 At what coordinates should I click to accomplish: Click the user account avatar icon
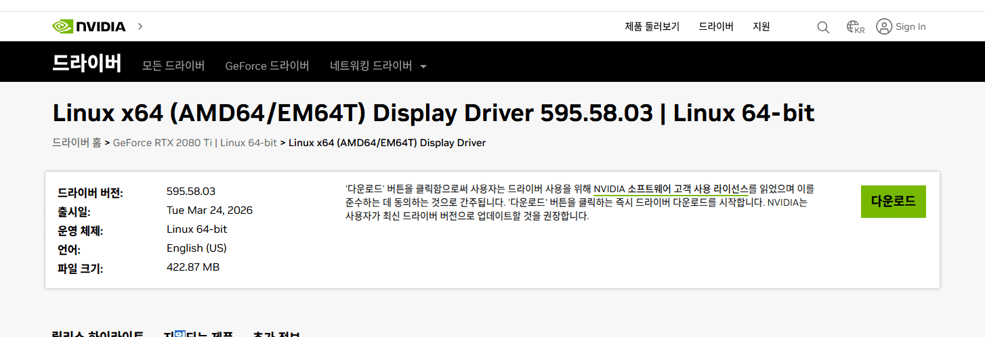point(883,26)
